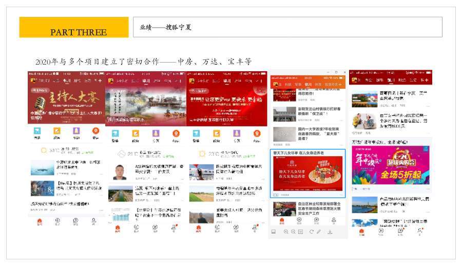
Task: Click the pencil edit icon in viewer toolbar
Action: click(319, 232)
